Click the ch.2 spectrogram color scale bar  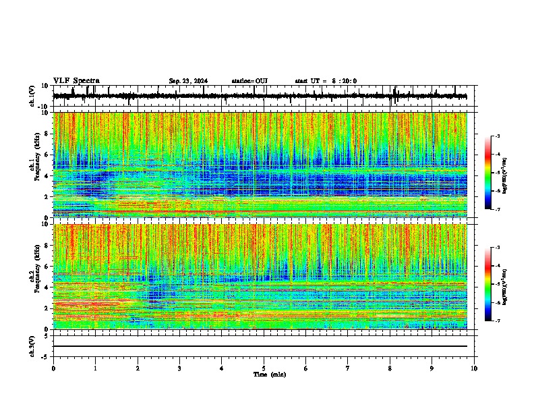point(487,284)
